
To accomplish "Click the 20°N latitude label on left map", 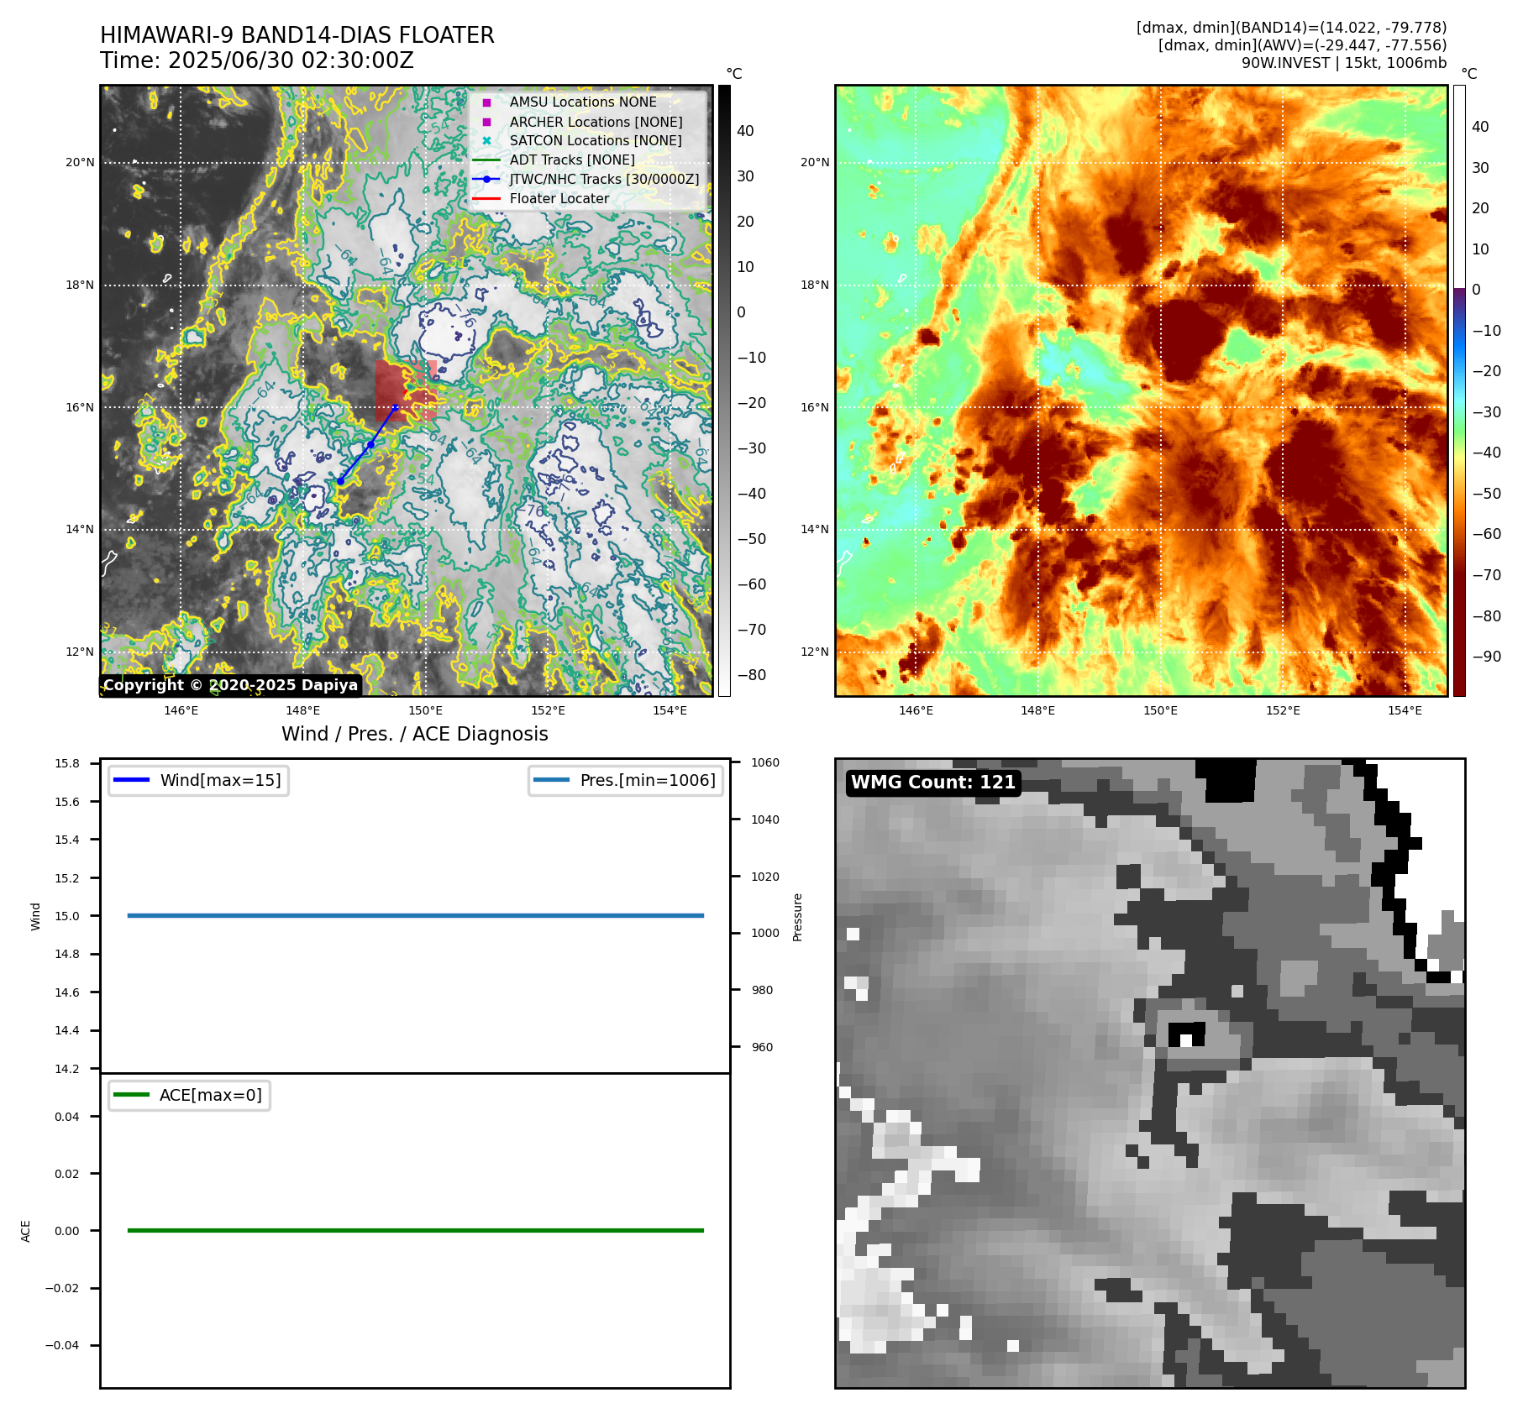I will pos(80,163).
